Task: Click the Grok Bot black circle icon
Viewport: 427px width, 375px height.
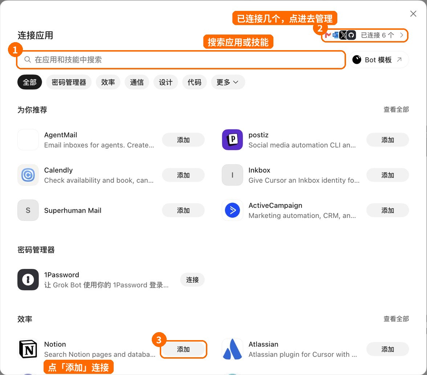Action: pyautogui.click(x=357, y=60)
